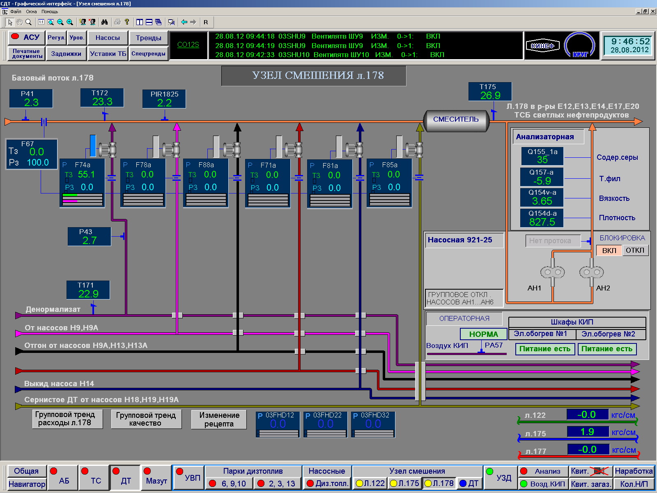Open Спецтренды screen
This screenshot has height=493, width=657.
coord(149,53)
